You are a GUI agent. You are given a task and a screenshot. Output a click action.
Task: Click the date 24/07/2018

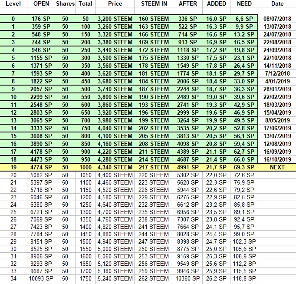pos(277,35)
